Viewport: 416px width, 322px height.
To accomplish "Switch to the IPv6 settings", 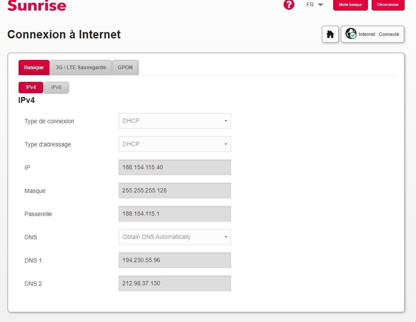I will coord(56,87).
